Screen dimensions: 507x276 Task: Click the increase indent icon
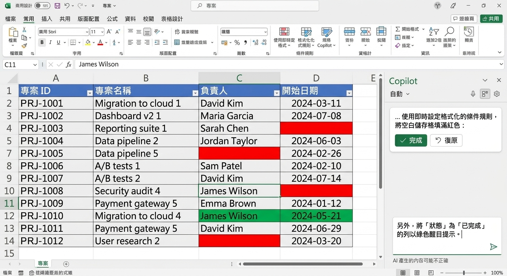[x=166, y=42]
